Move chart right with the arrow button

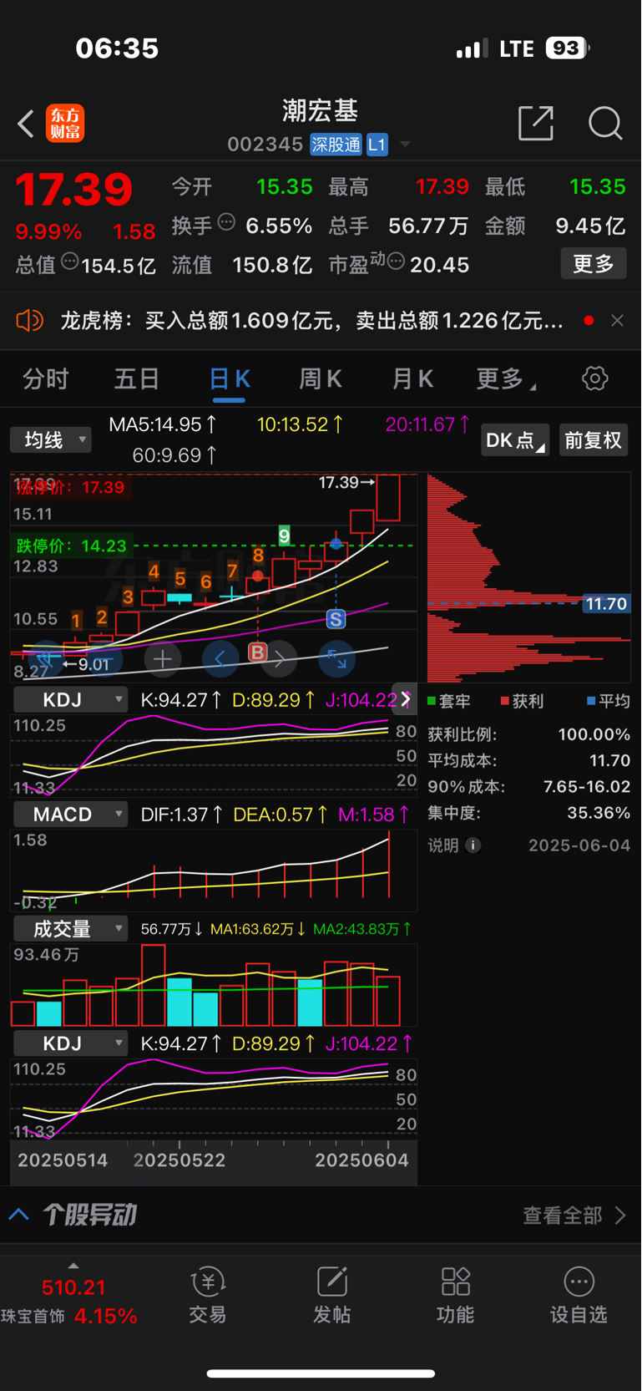tap(280, 659)
